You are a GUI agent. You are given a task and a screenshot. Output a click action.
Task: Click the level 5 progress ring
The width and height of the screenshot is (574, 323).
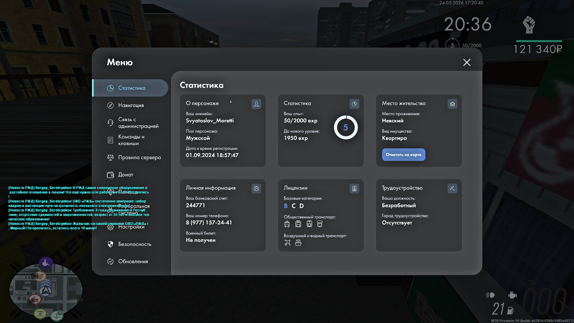346,127
